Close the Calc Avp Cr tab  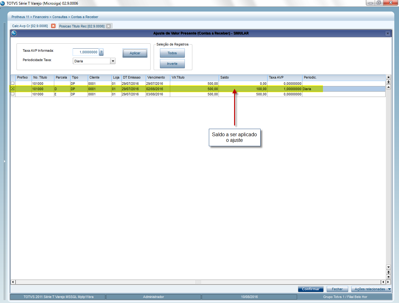click(53, 26)
